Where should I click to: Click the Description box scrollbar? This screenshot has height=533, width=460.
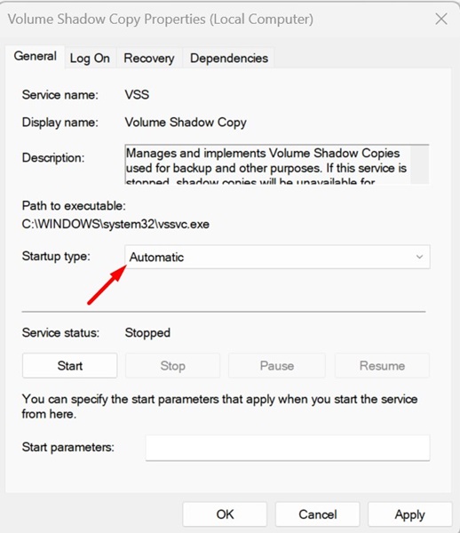point(419,164)
